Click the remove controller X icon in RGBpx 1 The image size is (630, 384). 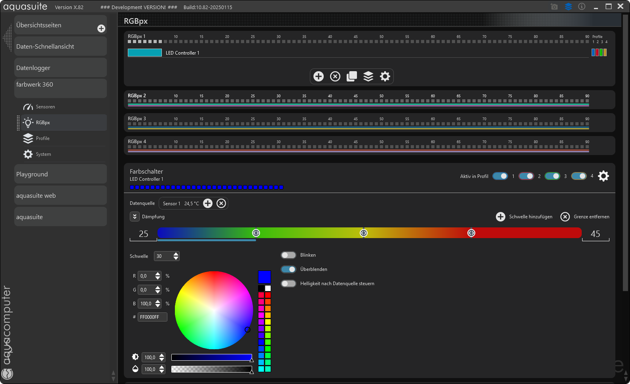tap(335, 76)
